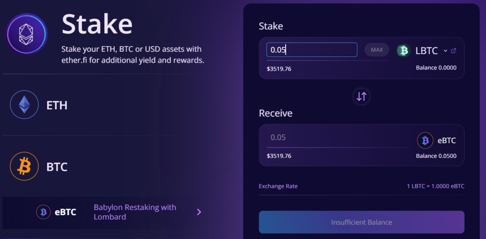Open Babylon Restaking with Lombard link
This screenshot has height=239, width=486.
135,212
